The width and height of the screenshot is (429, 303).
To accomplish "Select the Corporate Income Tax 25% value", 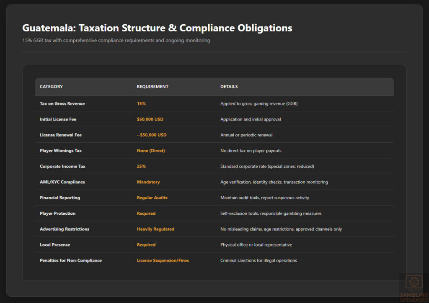I will click(141, 166).
